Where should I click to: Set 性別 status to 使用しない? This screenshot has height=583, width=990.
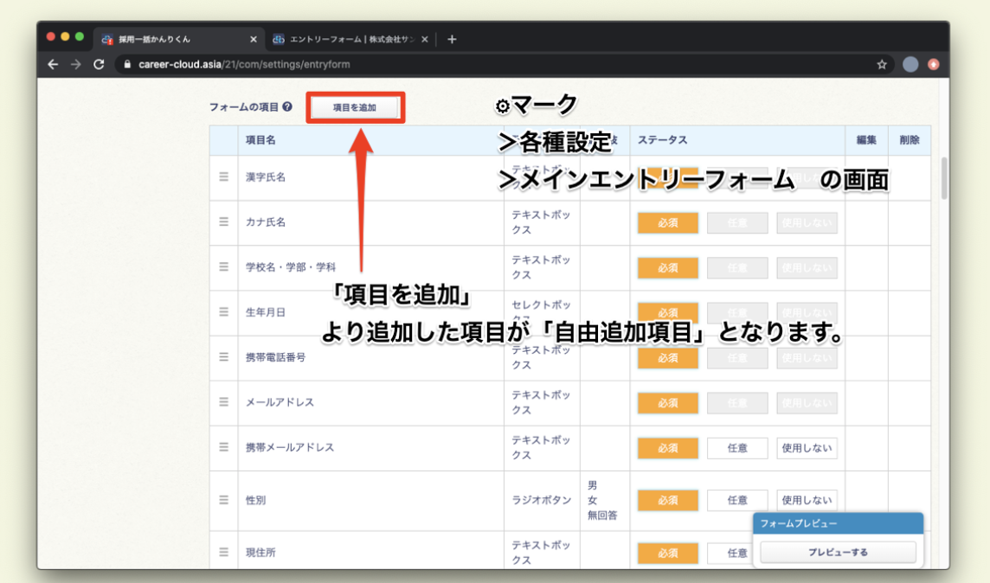(x=807, y=500)
